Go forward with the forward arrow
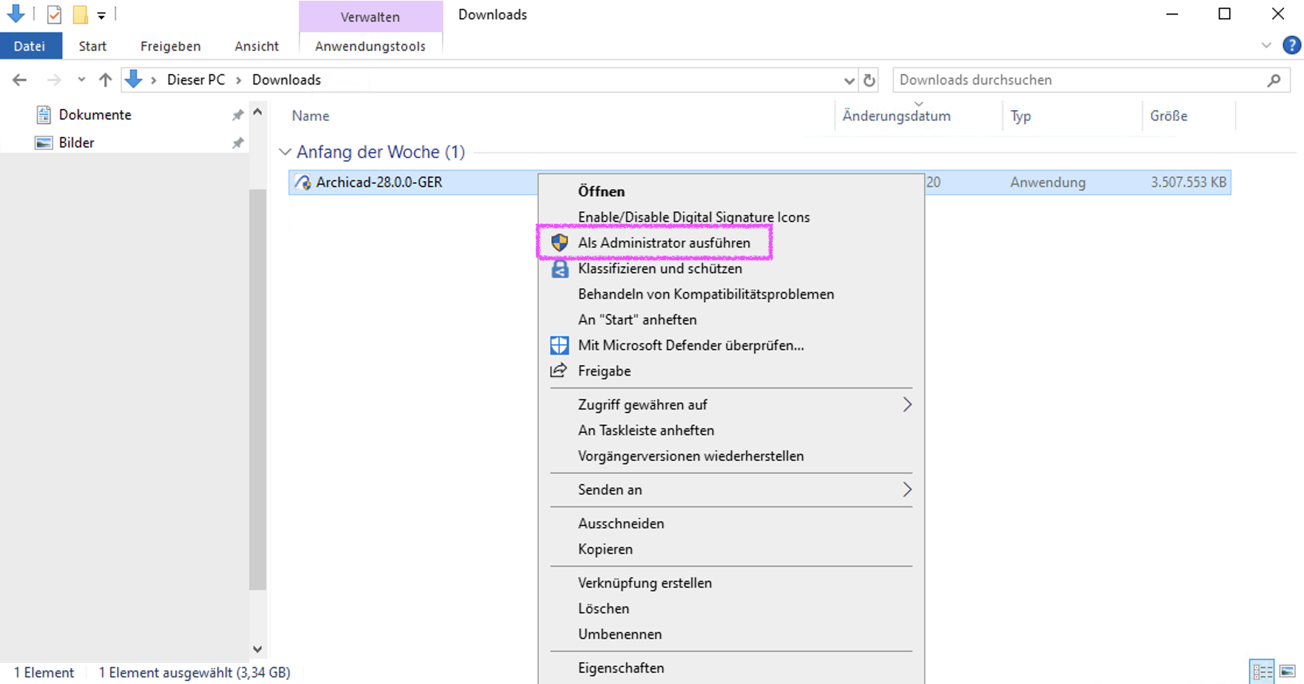Image resolution: width=1304 pixels, height=684 pixels. pyautogui.click(x=54, y=80)
